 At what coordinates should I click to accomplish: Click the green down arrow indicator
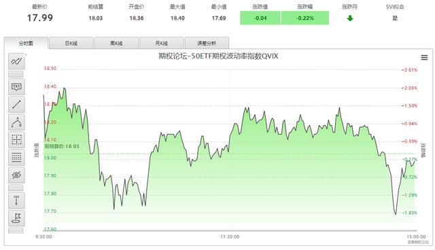[x=350, y=18]
